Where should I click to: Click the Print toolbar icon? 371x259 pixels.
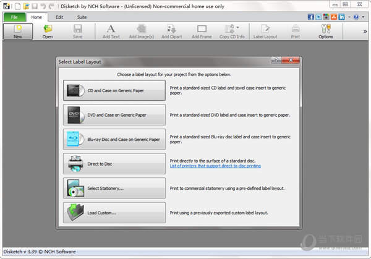point(296,32)
